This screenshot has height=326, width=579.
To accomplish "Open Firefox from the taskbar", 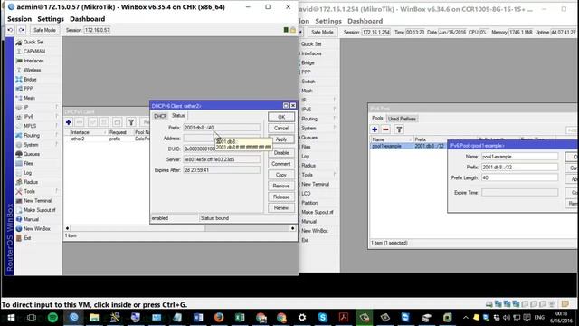I will pos(219,318).
